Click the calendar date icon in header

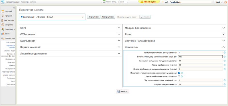104,2
